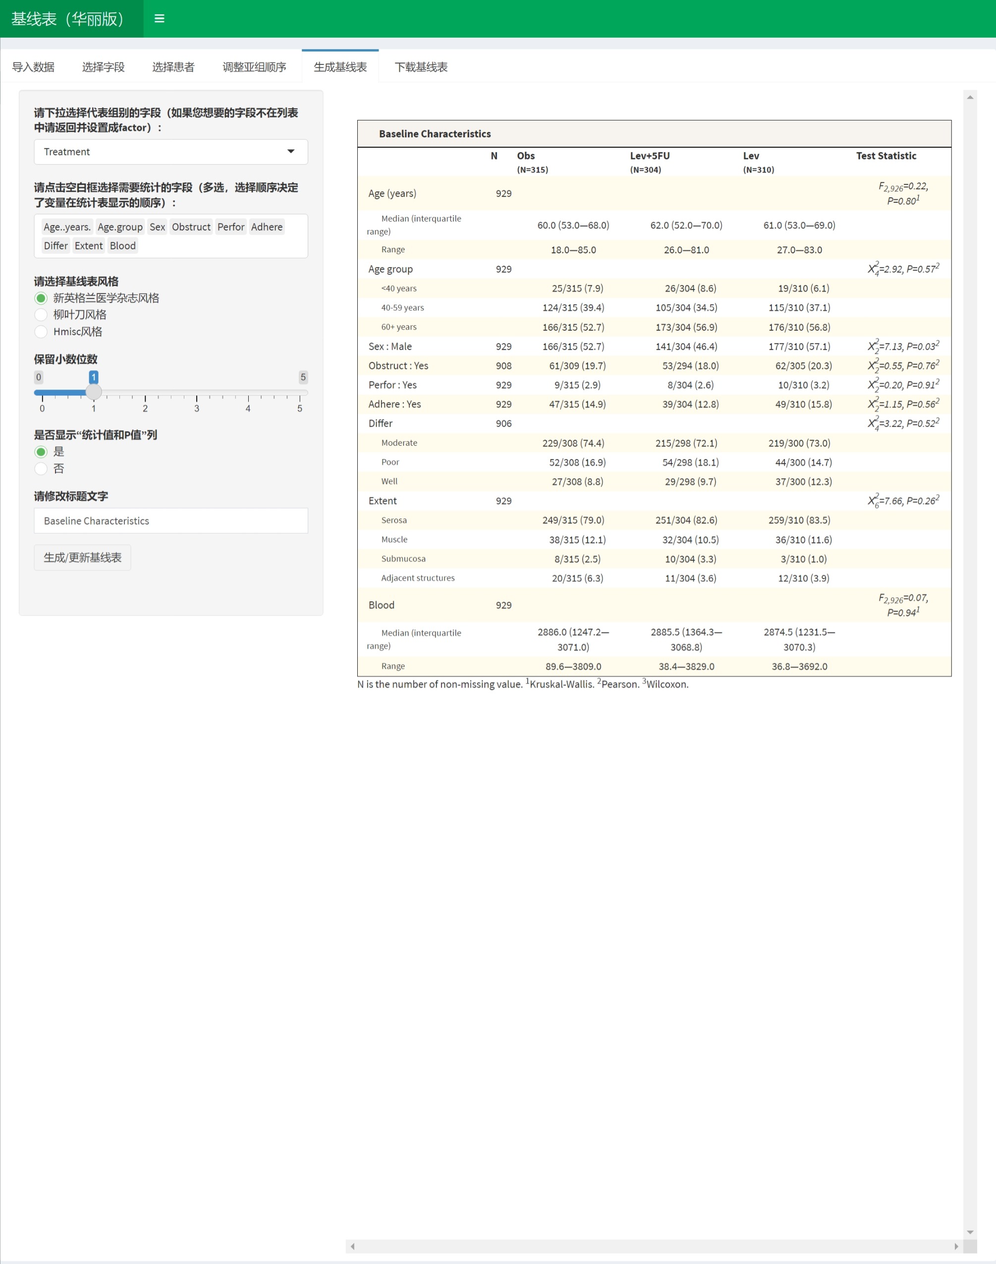Open the 调整亚组顺序 tab
The width and height of the screenshot is (996, 1264).
[254, 67]
